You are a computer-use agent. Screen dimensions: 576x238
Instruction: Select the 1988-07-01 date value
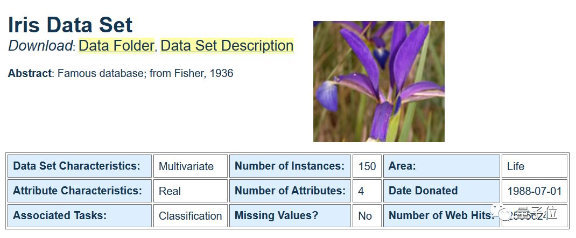535,191
